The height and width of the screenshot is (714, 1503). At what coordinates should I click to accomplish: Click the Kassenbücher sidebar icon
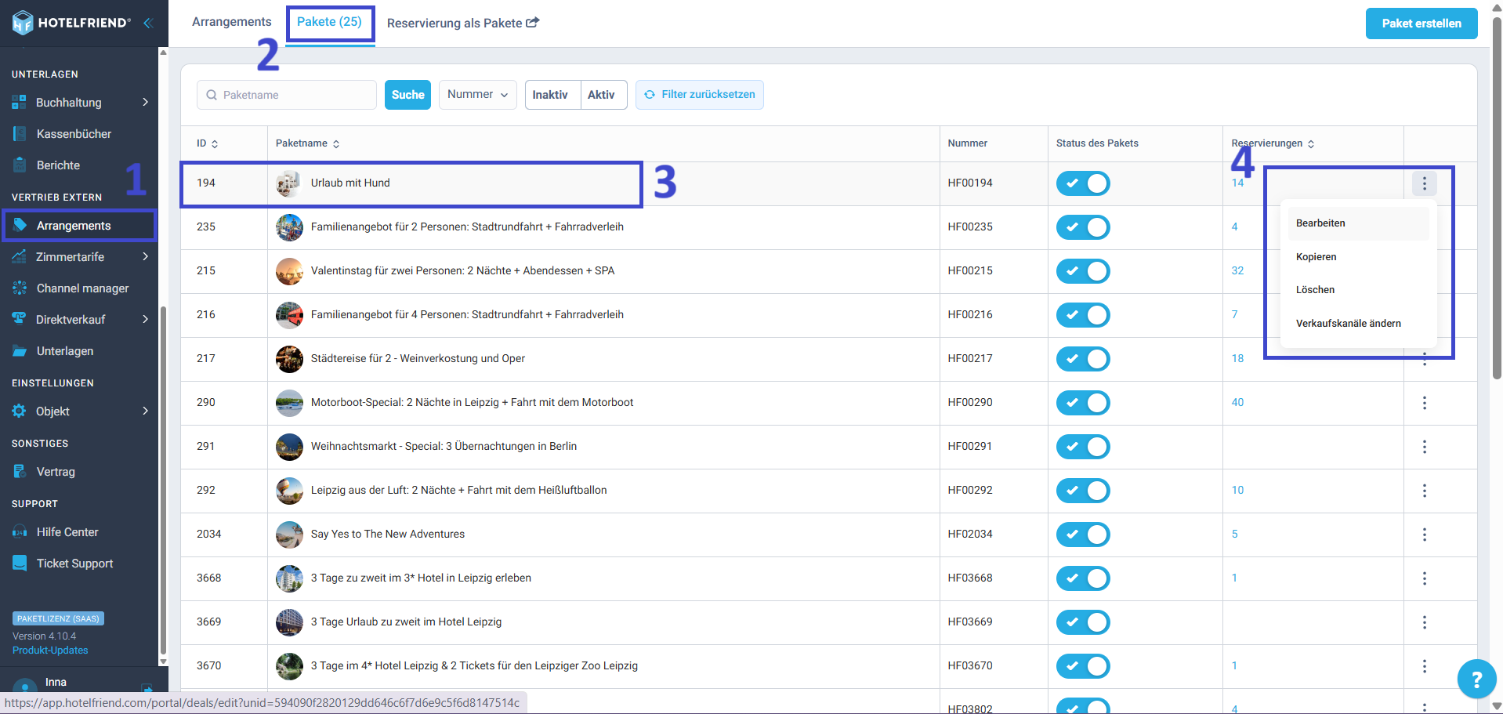(20, 134)
